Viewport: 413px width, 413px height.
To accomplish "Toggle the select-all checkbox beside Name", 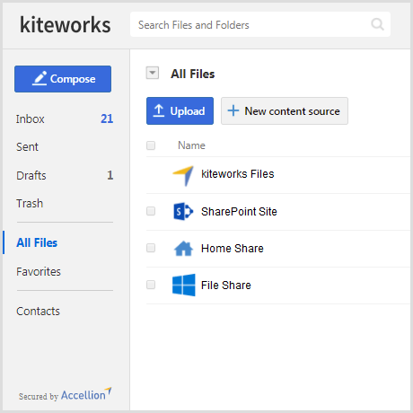I will (151, 145).
